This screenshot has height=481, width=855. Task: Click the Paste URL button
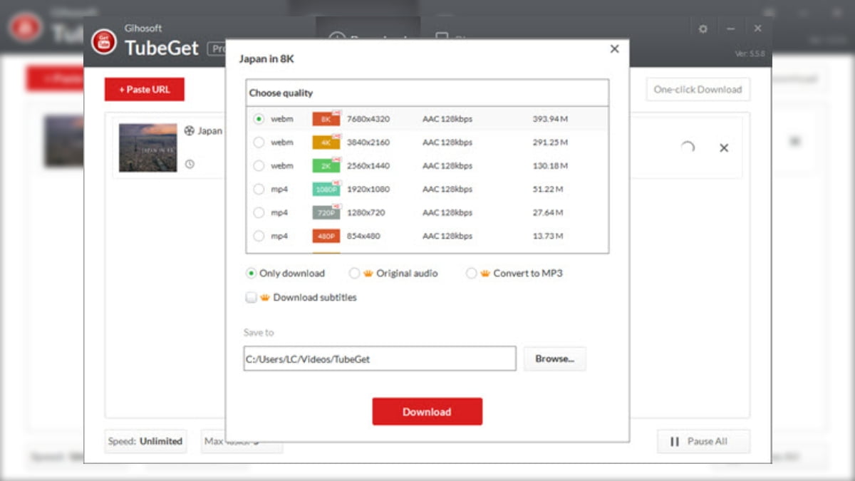(145, 90)
